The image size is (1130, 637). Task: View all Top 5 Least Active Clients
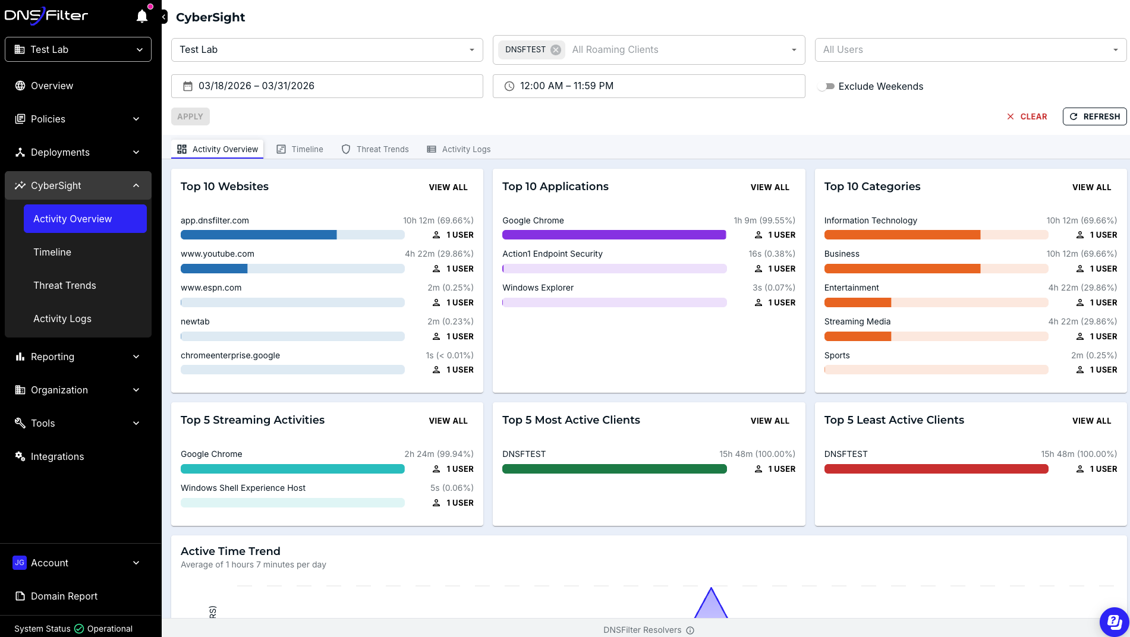point(1091,421)
